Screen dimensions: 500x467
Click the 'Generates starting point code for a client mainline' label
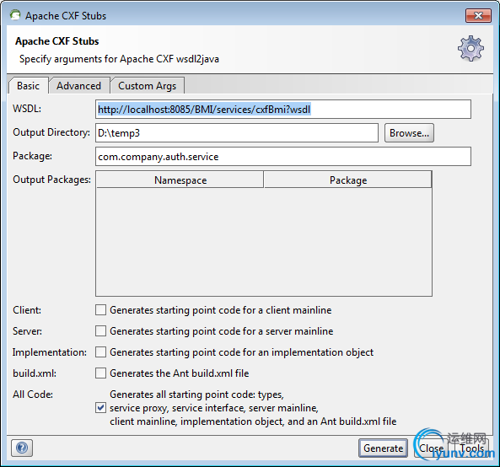pyautogui.click(x=221, y=310)
